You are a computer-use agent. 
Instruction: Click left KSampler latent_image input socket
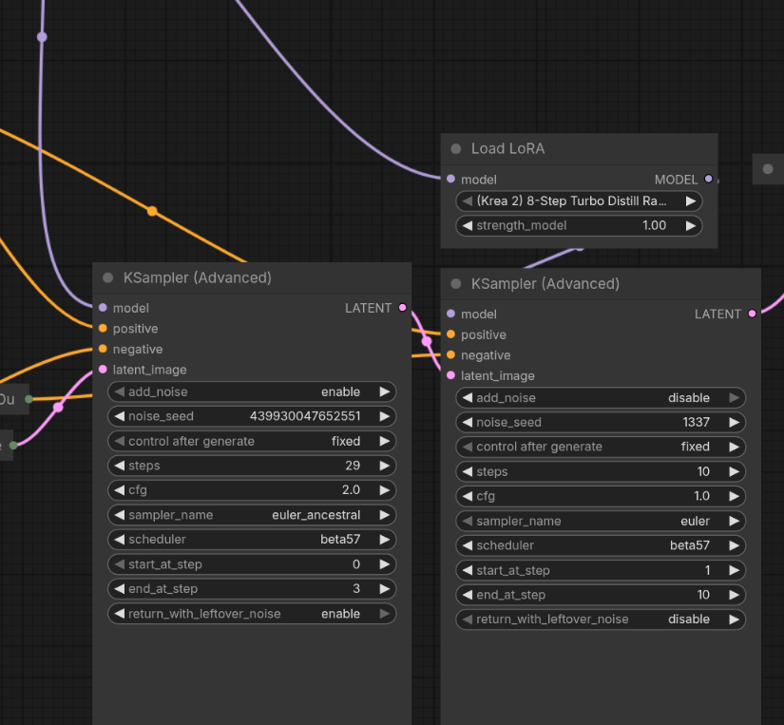coord(103,369)
